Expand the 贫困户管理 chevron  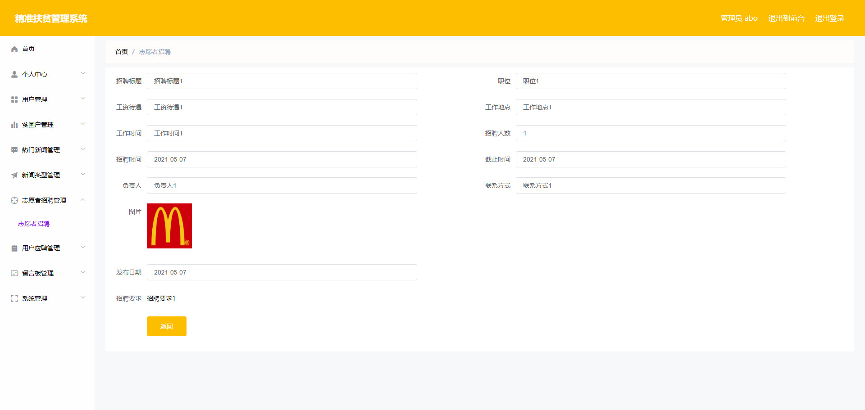coord(83,124)
